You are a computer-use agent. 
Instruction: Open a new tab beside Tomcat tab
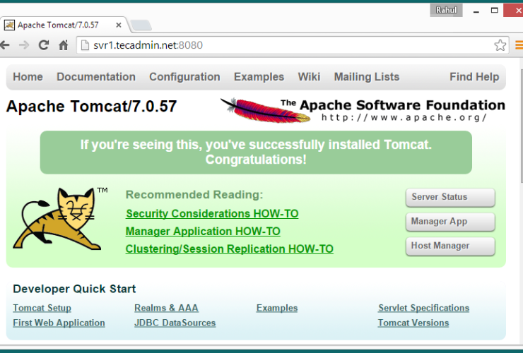click(141, 25)
